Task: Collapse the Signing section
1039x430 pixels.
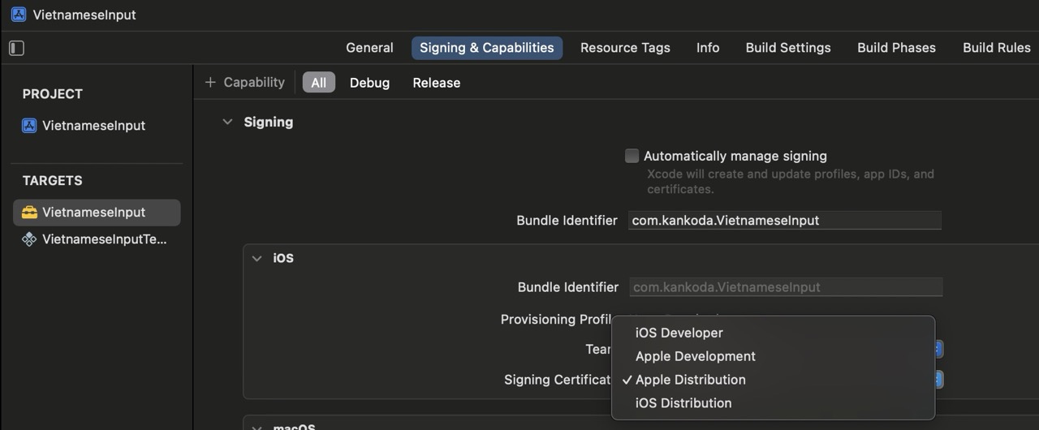Action: pyautogui.click(x=227, y=123)
